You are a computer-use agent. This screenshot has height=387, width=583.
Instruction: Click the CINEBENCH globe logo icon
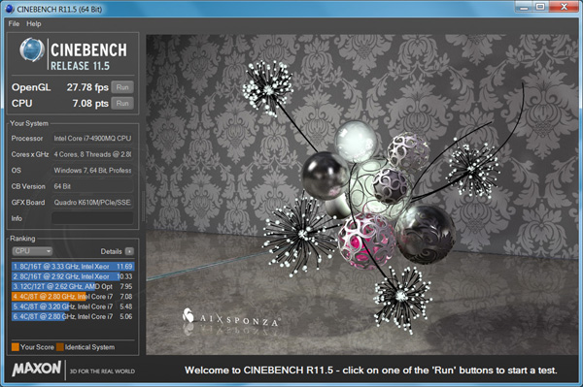coord(32,49)
